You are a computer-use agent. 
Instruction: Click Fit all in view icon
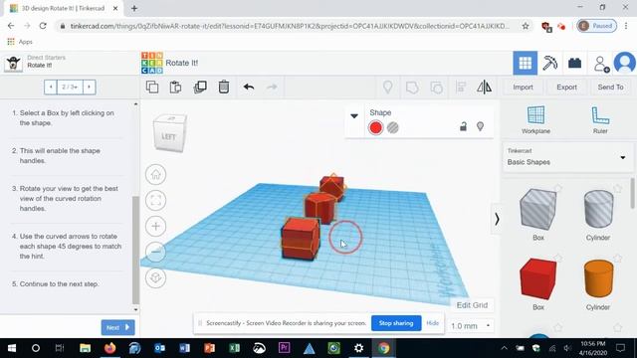tap(155, 200)
